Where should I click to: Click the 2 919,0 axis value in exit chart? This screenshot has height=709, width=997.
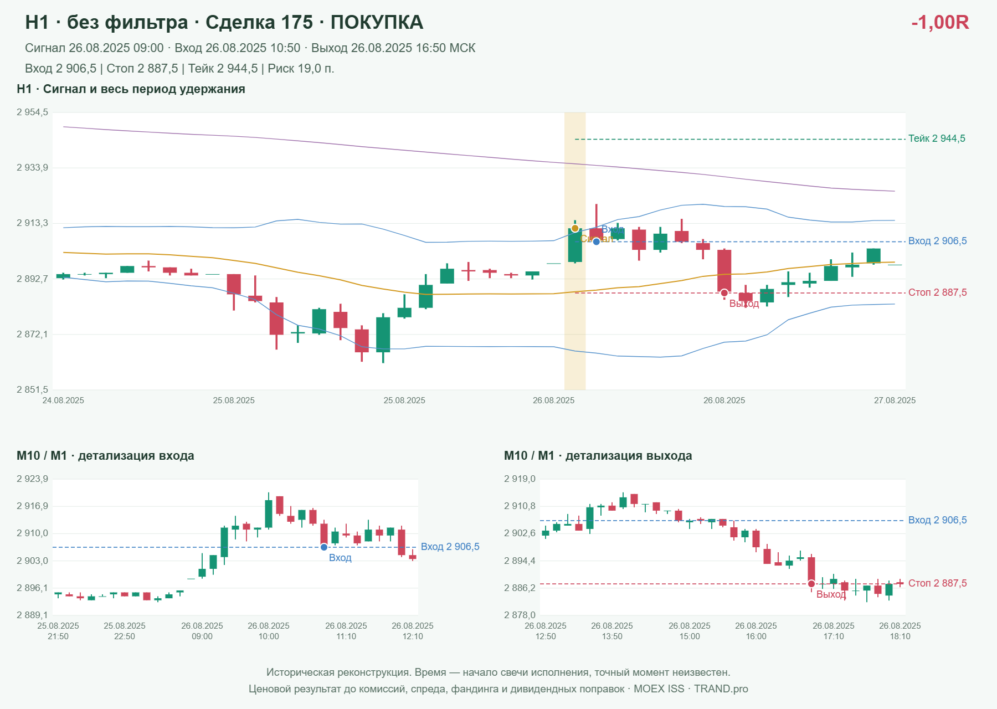[520, 479]
